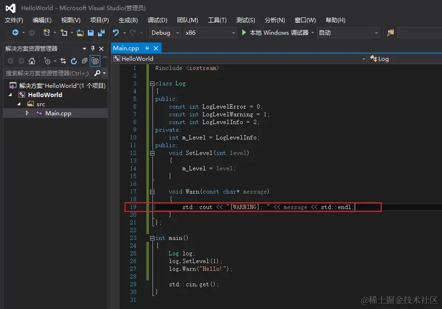Image resolution: width=442 pixels, height=309 pixels.
Task: Open the 文件(F) menu
Action: (x=14, y=20)
